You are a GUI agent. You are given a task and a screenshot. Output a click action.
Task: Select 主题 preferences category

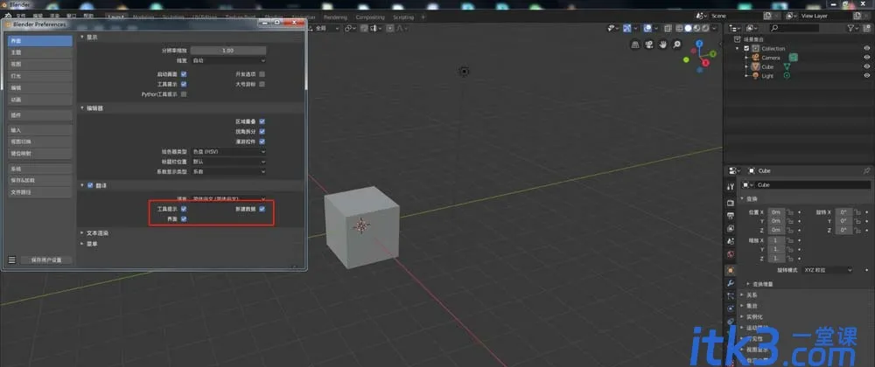click(40, 52)
